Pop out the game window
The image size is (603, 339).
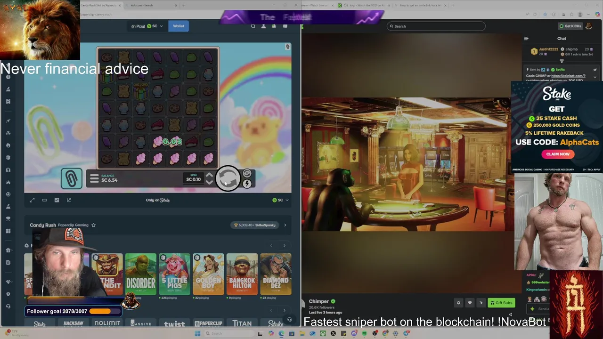point(69,200)
